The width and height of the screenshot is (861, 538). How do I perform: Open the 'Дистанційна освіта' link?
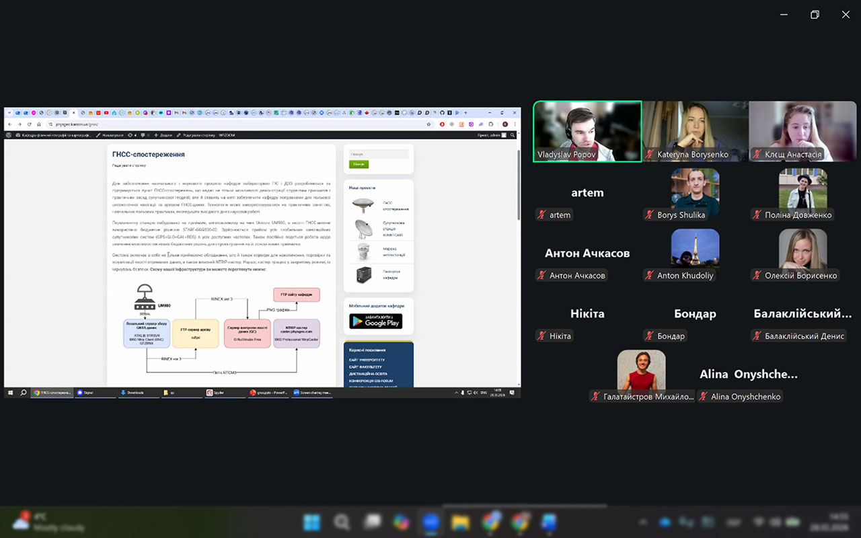pyautogui.click(x=368, y=374)
